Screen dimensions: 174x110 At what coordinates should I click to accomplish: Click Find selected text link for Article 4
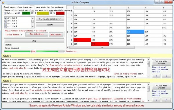160,93
